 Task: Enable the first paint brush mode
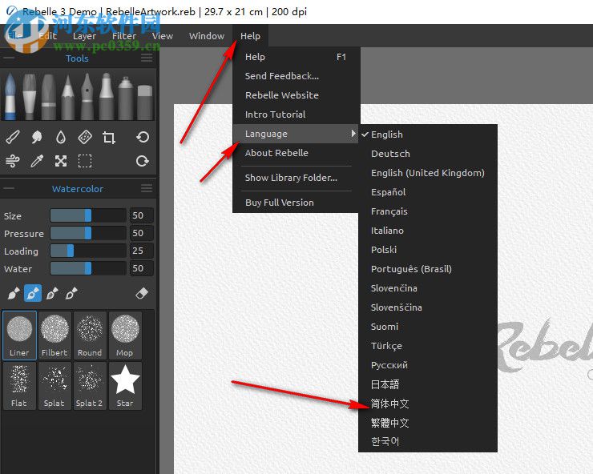click(14, 293)
